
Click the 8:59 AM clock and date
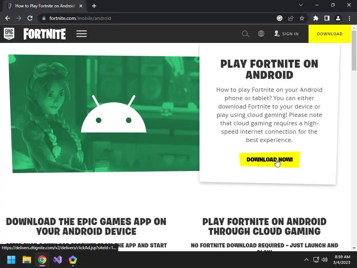[342, 260]
